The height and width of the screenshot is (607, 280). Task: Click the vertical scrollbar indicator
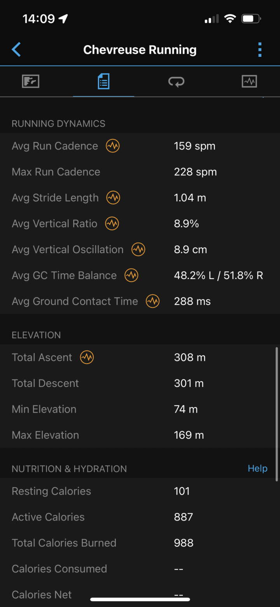[276, 413]
